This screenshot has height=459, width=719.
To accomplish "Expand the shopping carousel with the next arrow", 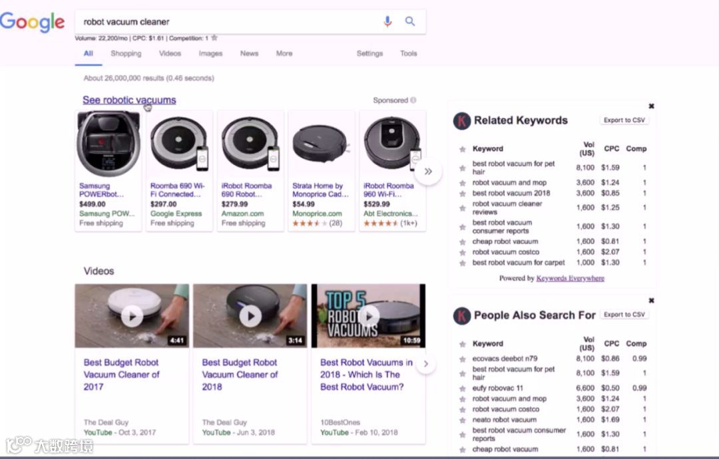I will coord(428,171).
